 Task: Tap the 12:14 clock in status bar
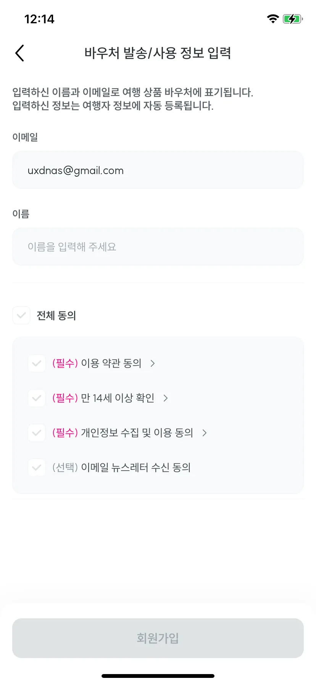(39, 19)
